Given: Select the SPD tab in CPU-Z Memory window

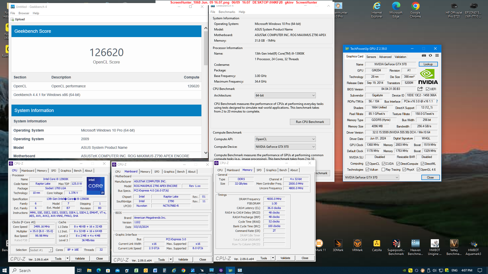Looking at the screenshot, I should click(x=259, y=170).
